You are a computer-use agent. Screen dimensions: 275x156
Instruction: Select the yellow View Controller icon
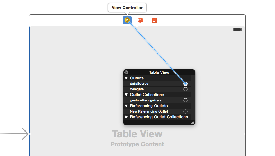[127, 20]
